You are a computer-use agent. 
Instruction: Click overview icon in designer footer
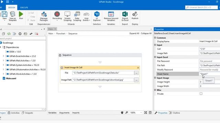[150, 112]
